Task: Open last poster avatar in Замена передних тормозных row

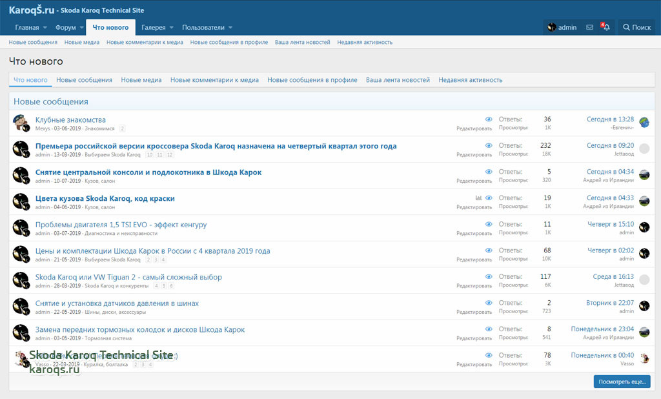Action: tap(644, 331)
